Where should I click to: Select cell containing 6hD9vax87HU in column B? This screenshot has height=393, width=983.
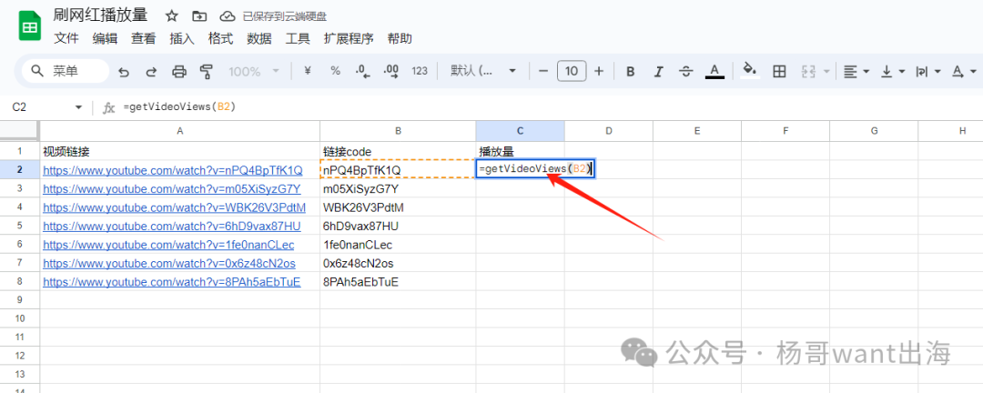[398, 227]
